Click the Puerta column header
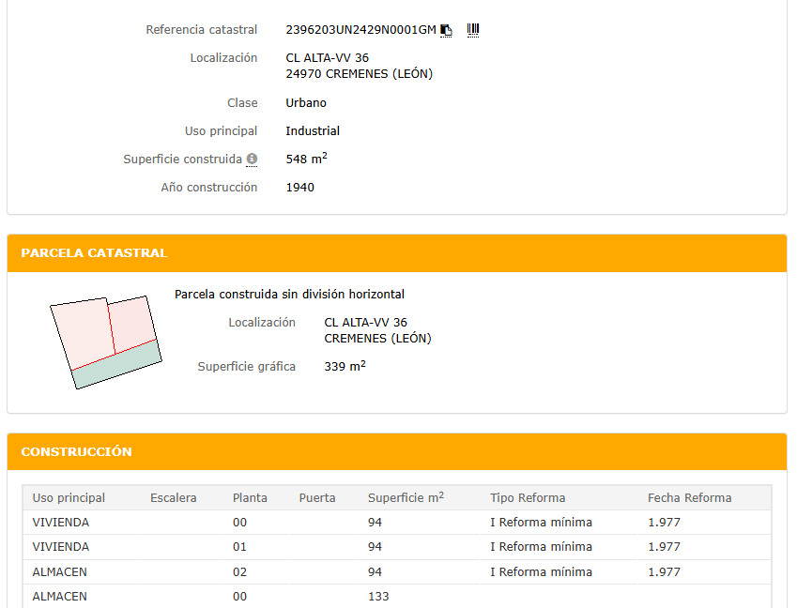Image resolution: width=797 pixels, height=608 pixels. point(317,498)
